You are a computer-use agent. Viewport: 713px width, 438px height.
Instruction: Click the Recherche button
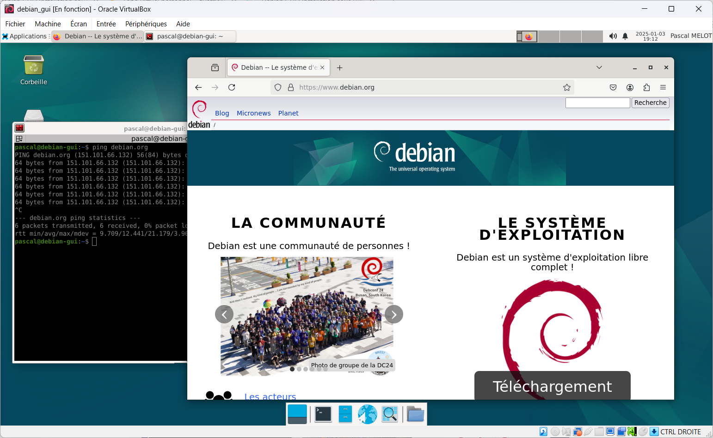tap(651, 103)
